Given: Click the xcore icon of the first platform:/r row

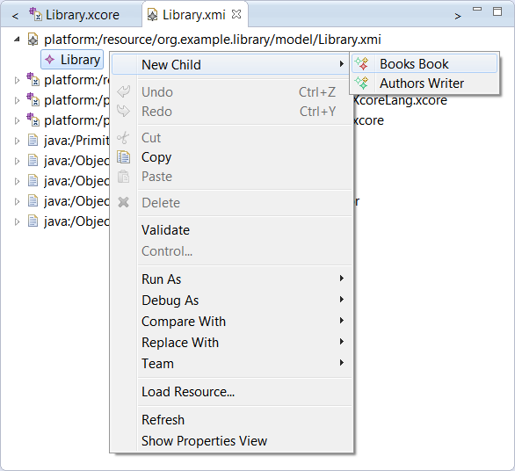Looking at the screenshot, I should coord(33,79).
